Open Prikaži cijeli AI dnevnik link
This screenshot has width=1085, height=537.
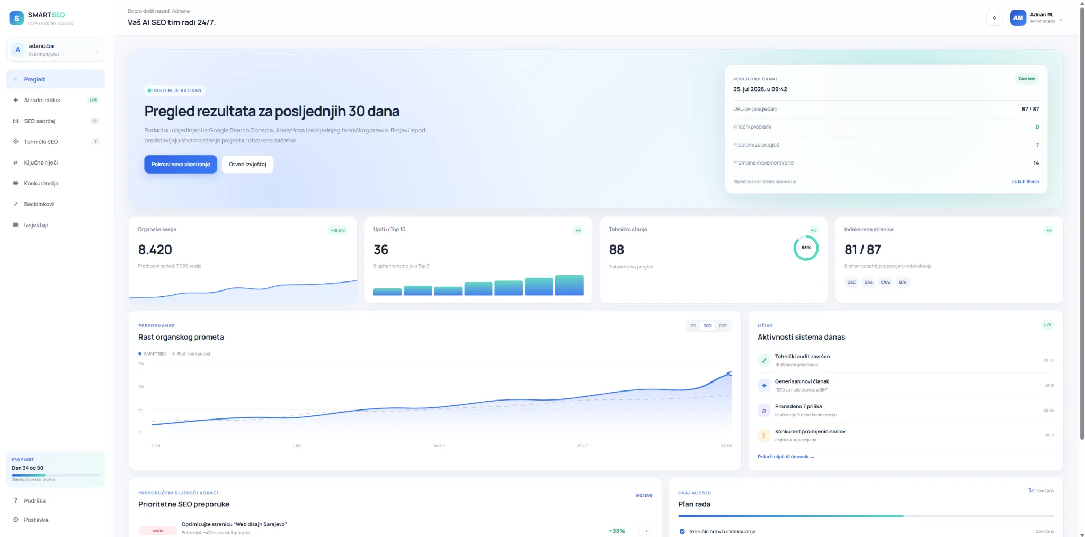[x=786, y=457]
